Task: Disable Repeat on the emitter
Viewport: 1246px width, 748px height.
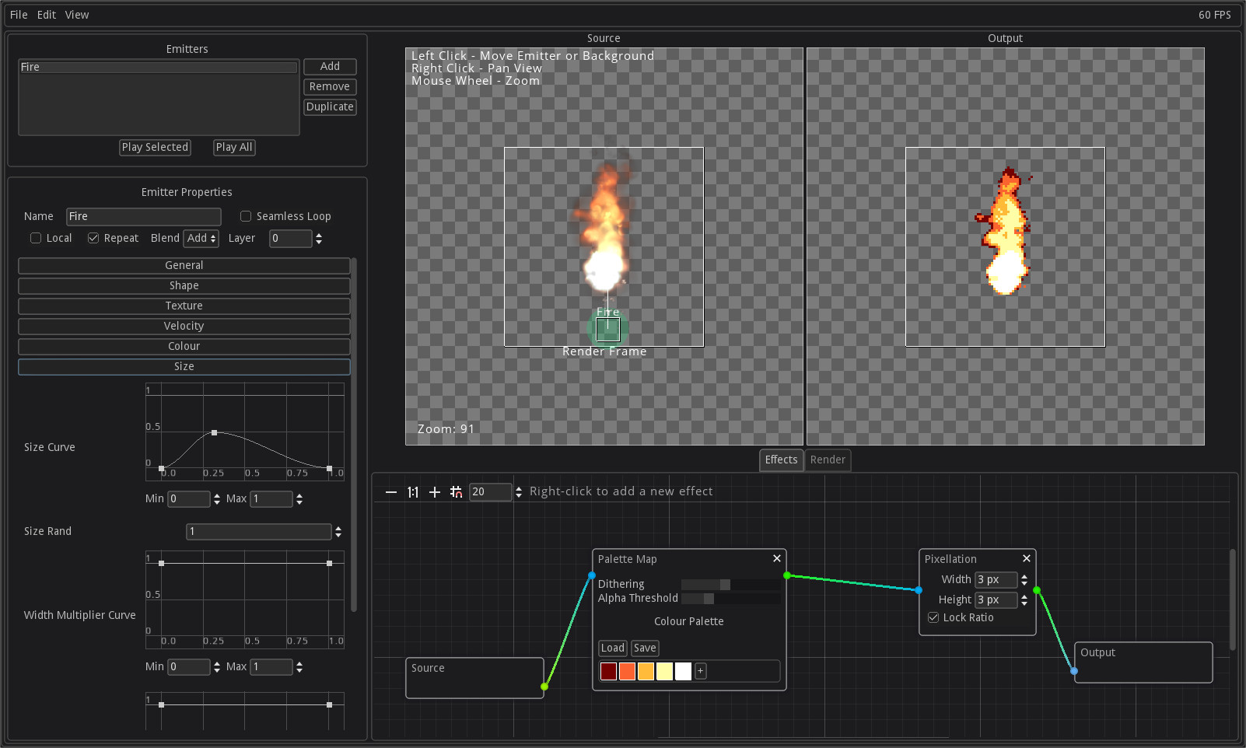Action: (x=93, y=238)
